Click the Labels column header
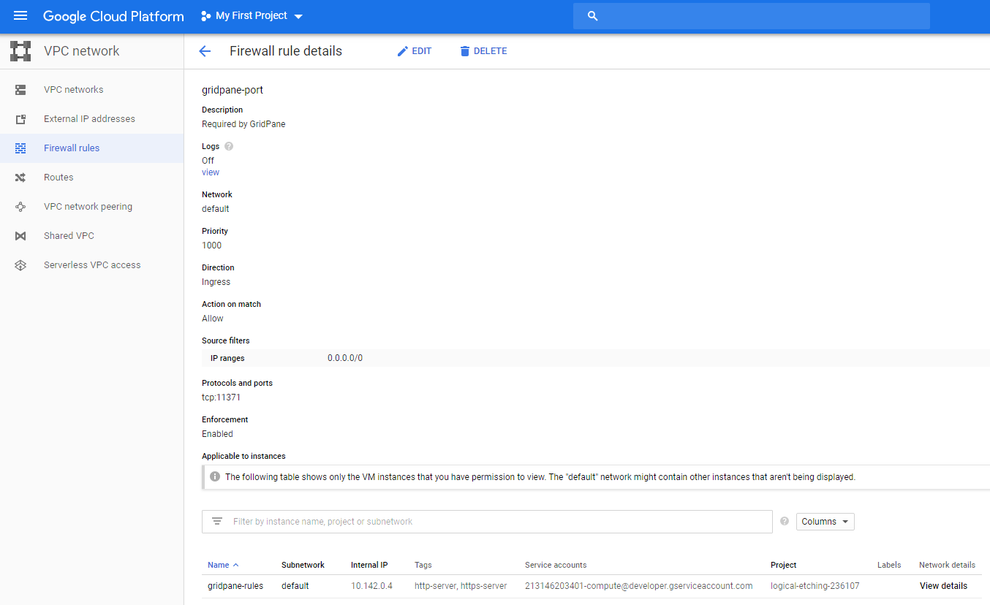Viewport: 990px width, 605px height. click(x=889, y=565)
